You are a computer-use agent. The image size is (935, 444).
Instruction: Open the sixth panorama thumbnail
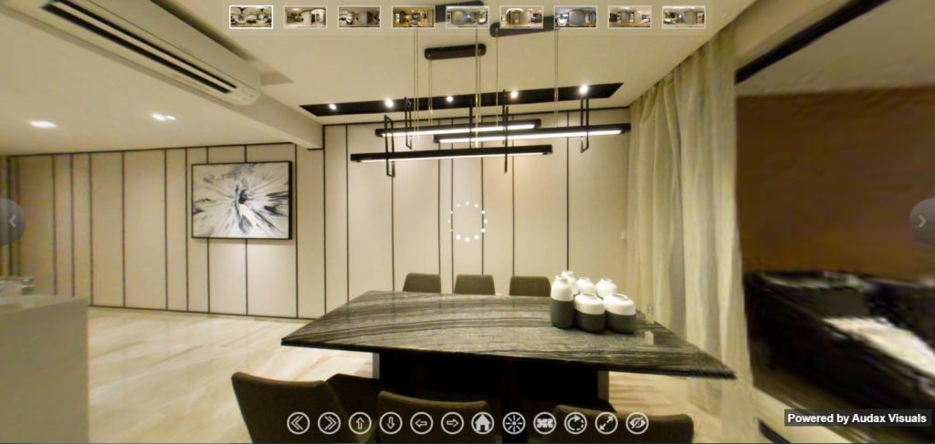[x=521, y=16]
